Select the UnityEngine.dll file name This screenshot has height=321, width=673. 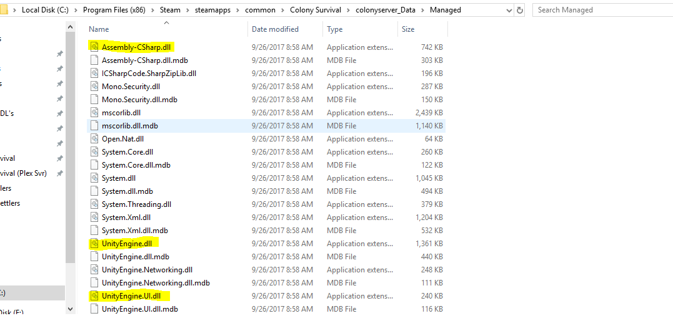[127, 244]
